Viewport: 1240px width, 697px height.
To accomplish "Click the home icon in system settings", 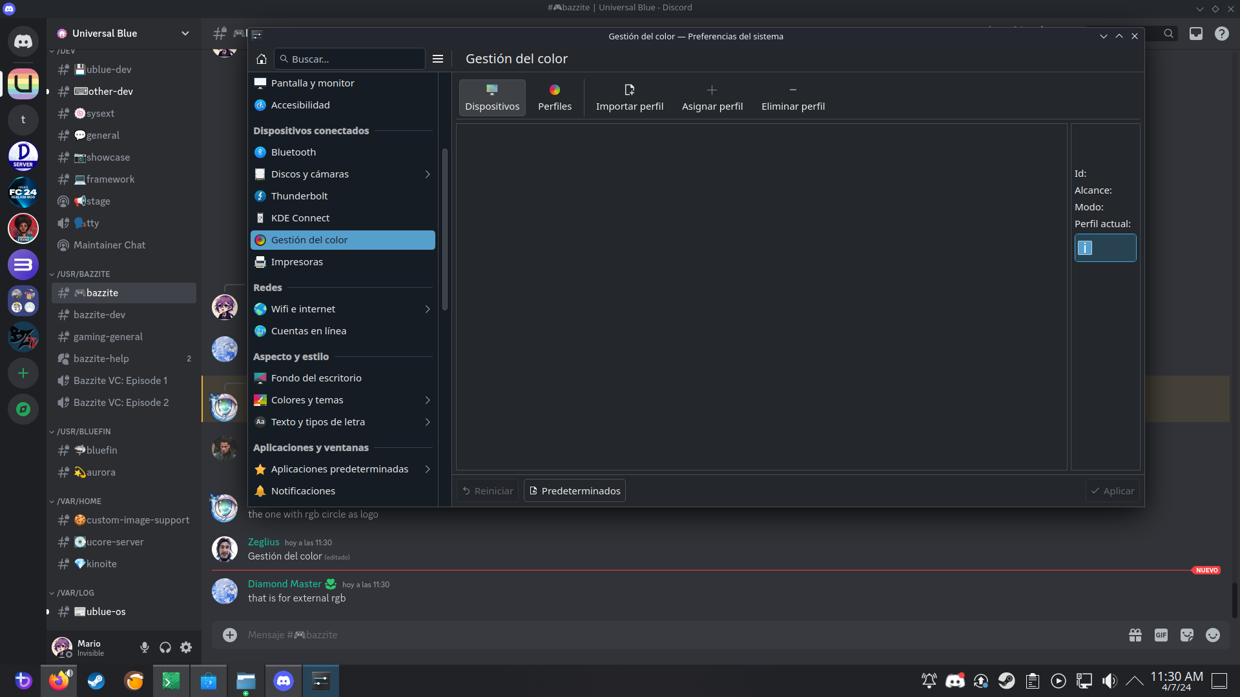I will pos(262,59).
